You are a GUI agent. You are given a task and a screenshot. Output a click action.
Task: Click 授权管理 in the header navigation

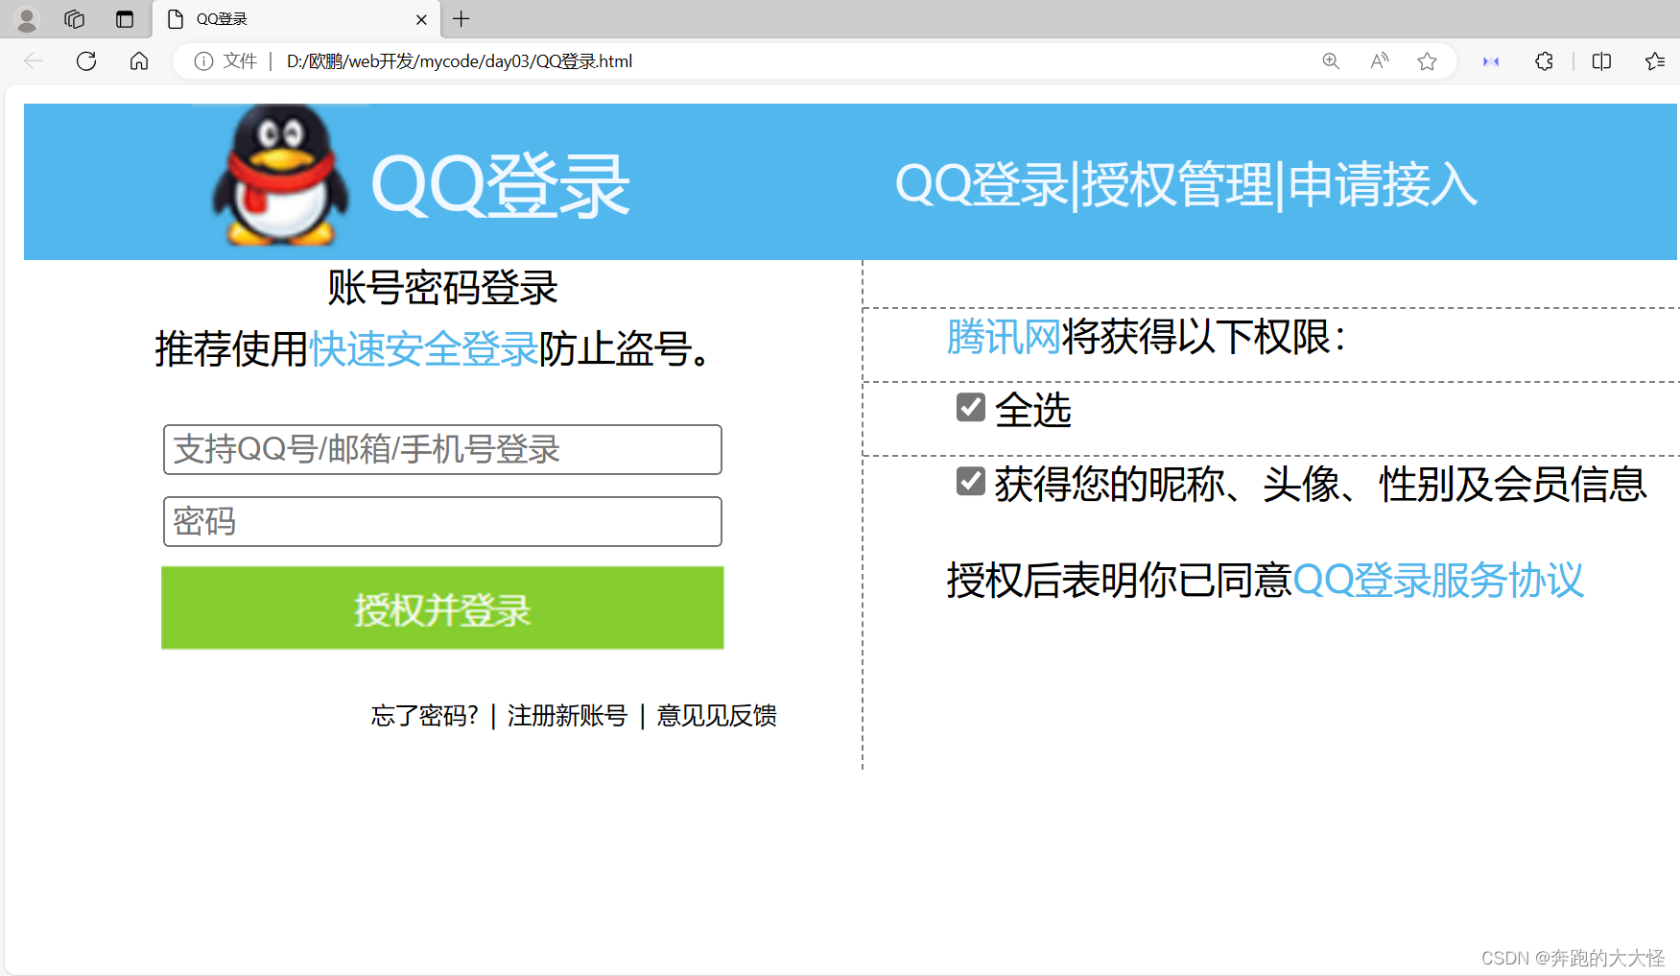coord(1176,183)
